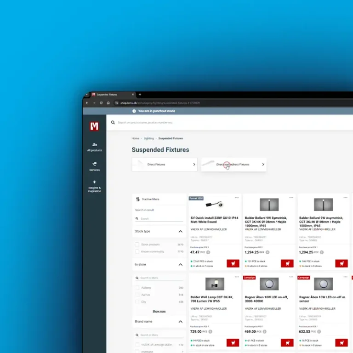Add Ragner Åben 10W with sensor to cart

342,342
